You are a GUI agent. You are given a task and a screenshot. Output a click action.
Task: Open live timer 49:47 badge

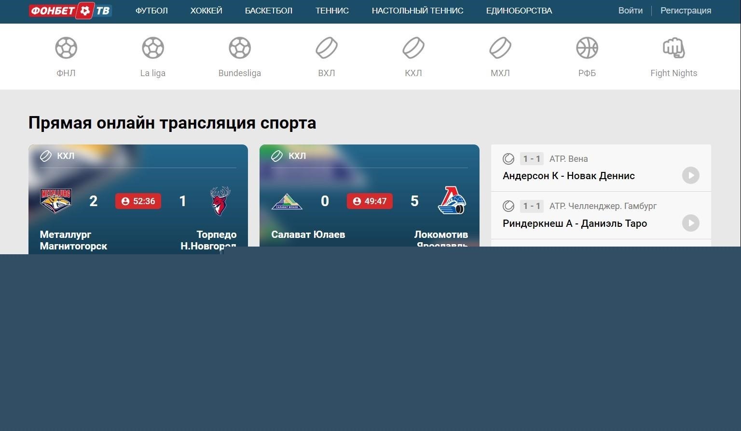(x=370, y=201)
